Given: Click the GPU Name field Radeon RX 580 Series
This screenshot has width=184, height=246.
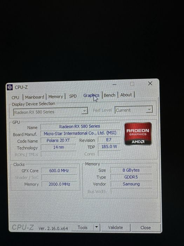Looking at the screenshot, I should pos(80,126).
